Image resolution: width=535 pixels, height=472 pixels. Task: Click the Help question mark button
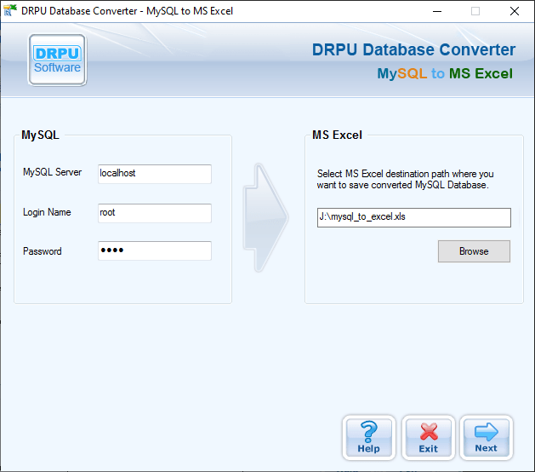click(x=369, y=437)
